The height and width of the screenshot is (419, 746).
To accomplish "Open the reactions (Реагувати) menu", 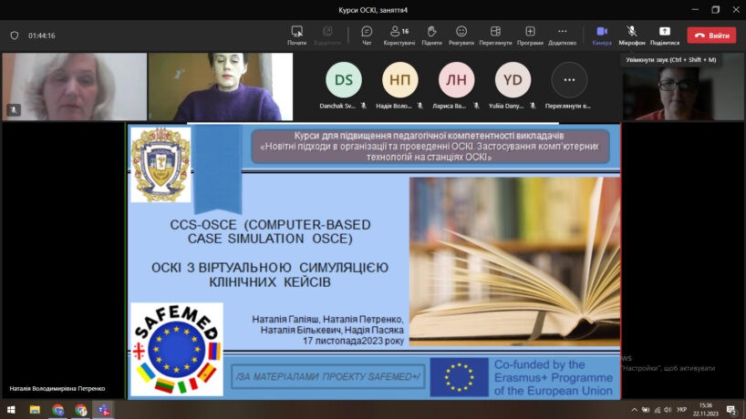I will (x=461, y=35).
